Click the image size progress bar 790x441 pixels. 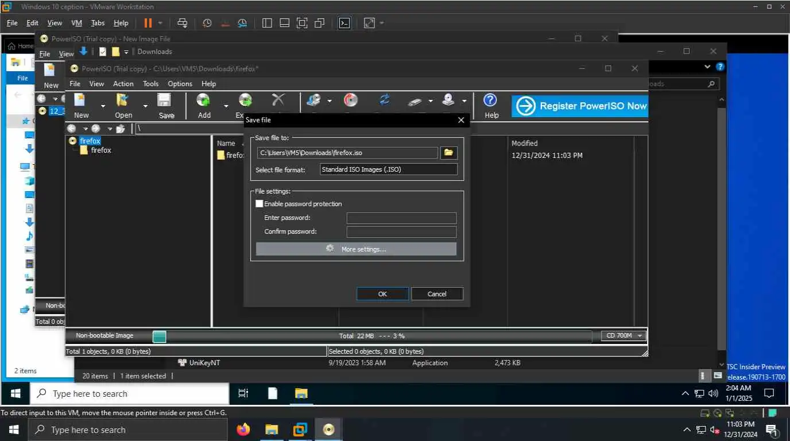tap(372, 336)
